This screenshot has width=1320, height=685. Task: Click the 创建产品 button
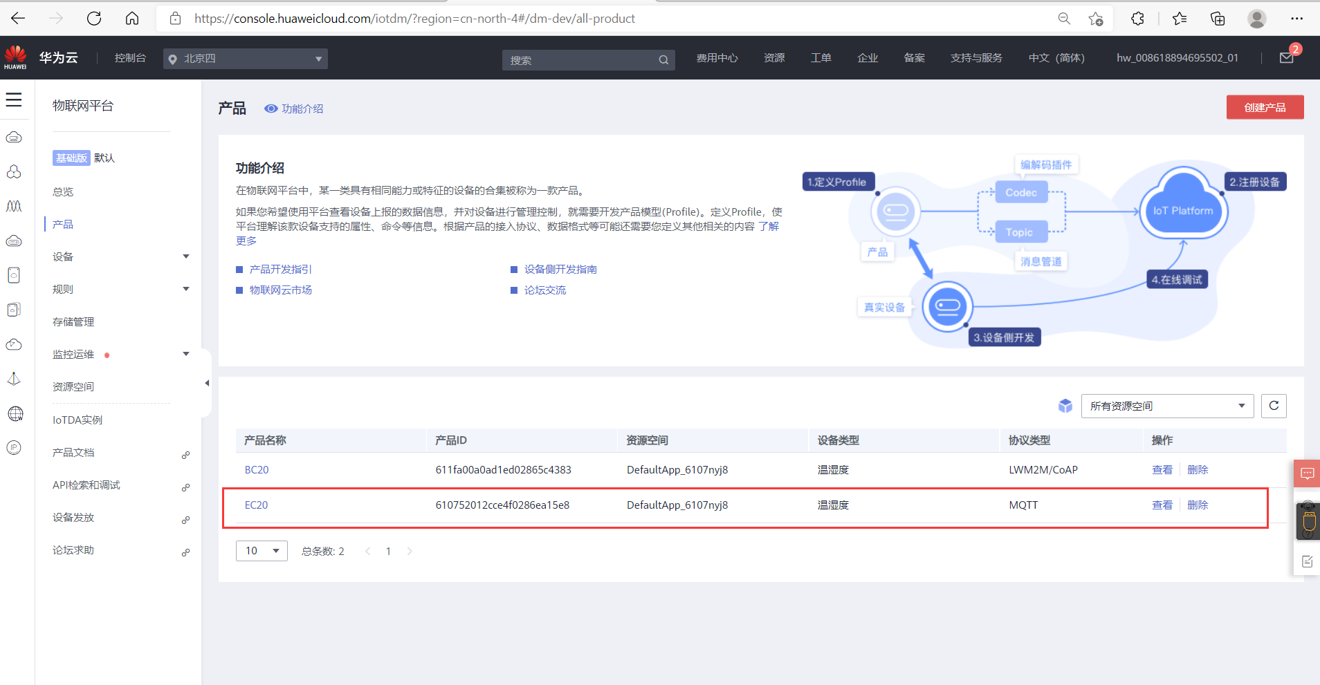point(1265,107)
